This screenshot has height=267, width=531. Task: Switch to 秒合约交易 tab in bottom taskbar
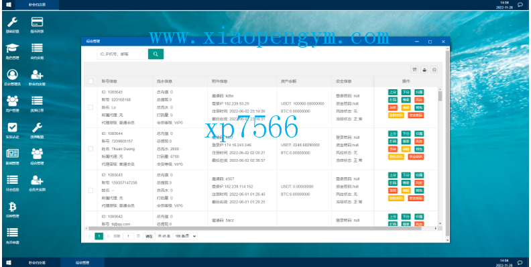[x=37, y=262]
